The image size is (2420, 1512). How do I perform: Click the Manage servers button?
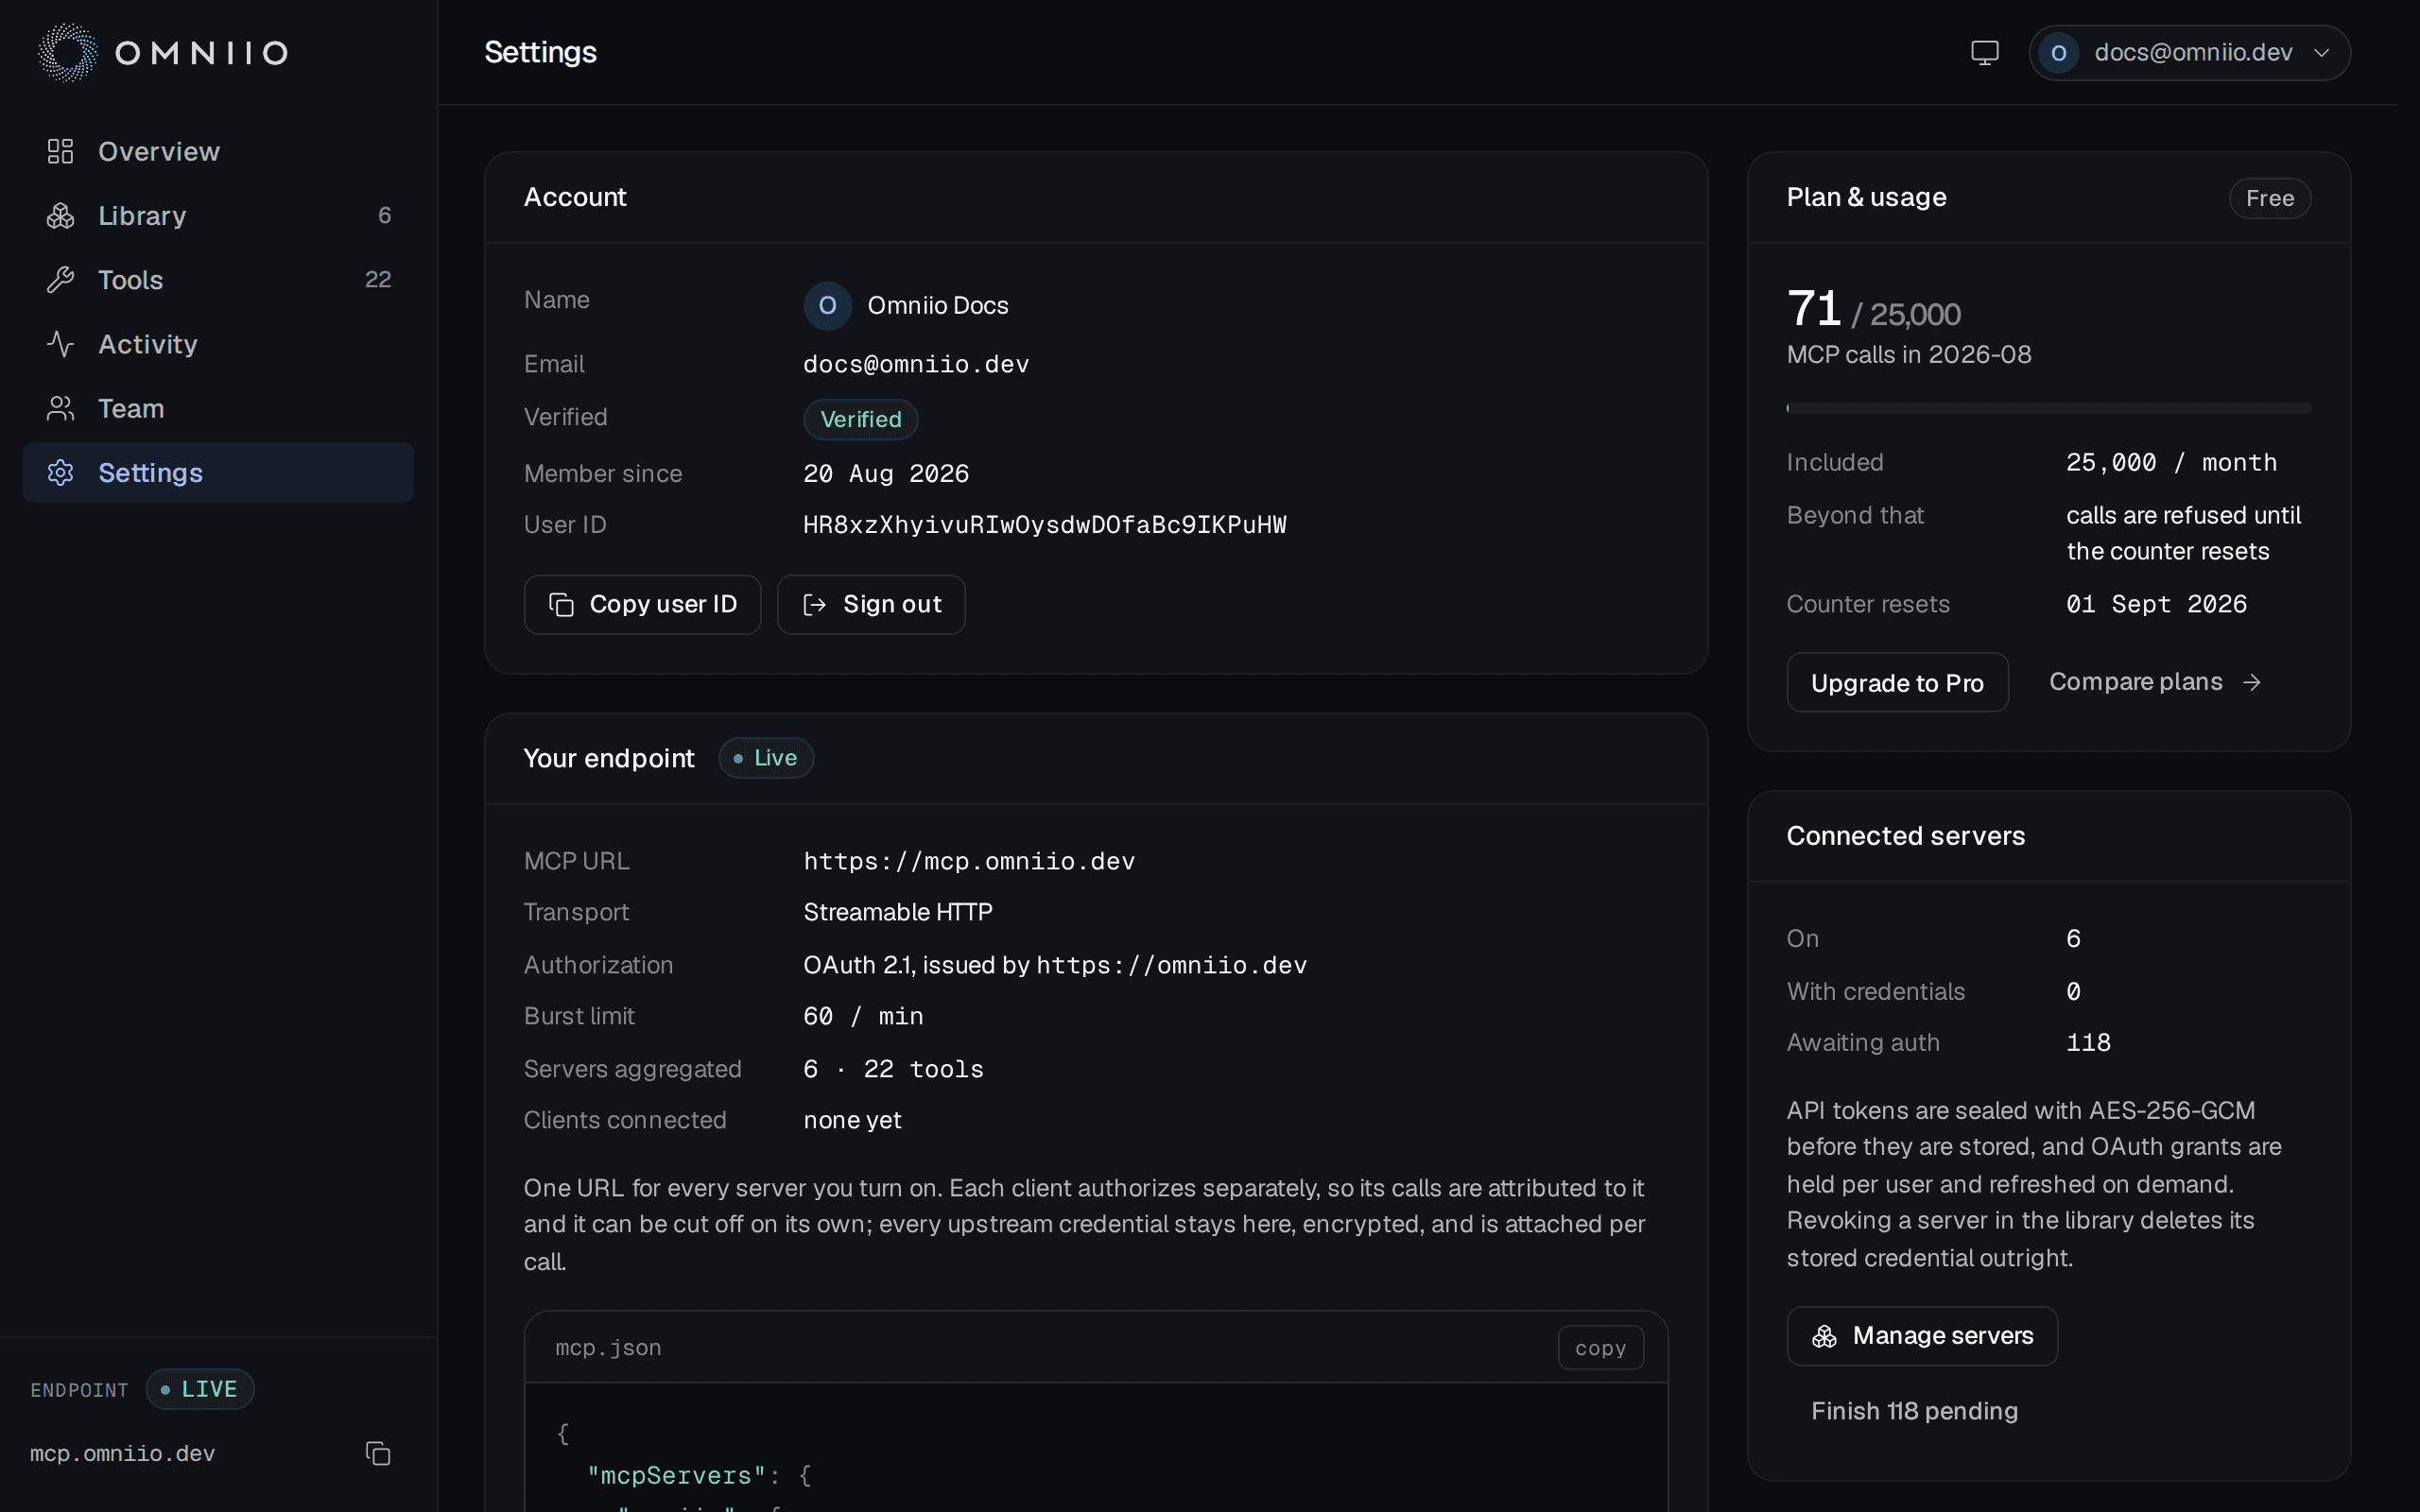click(1922, 1336)
